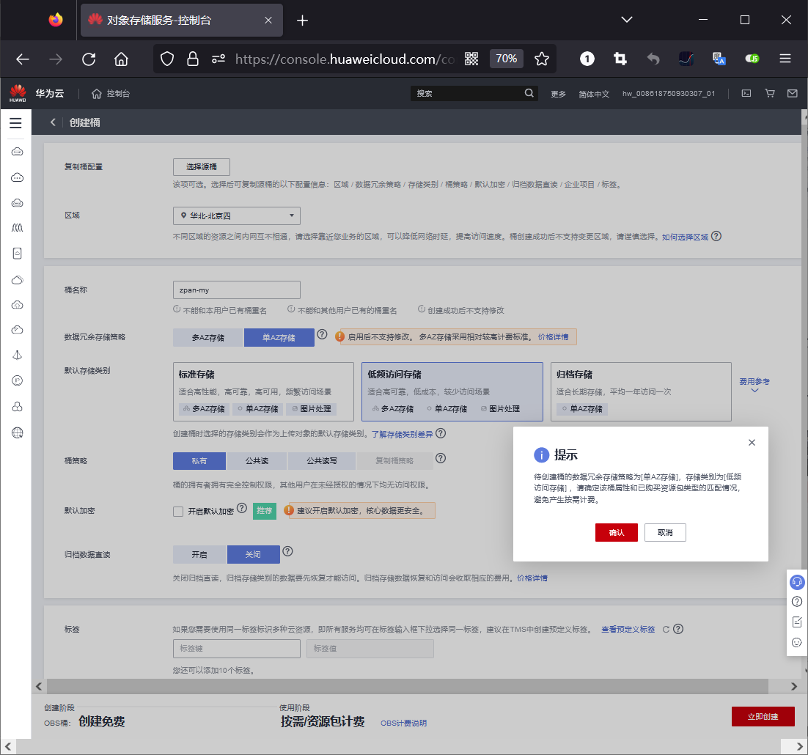
Task: Click the page horizontal scrollbar
Action: pyautogui.click(x=408, y=686)
